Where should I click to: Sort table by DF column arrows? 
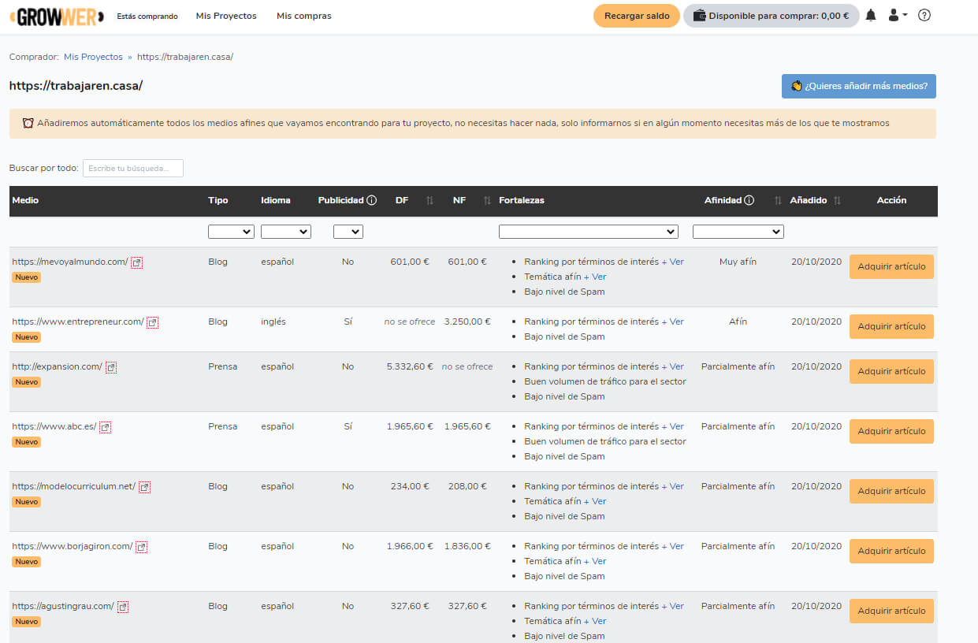tap(430, 201)
